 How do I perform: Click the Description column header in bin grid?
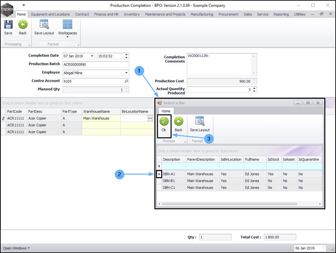click(174, 159)
